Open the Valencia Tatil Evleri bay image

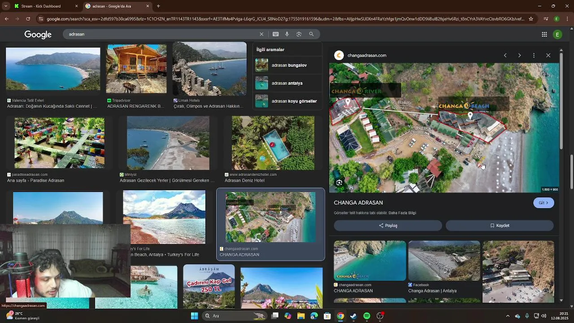click(x=53, y=69)
